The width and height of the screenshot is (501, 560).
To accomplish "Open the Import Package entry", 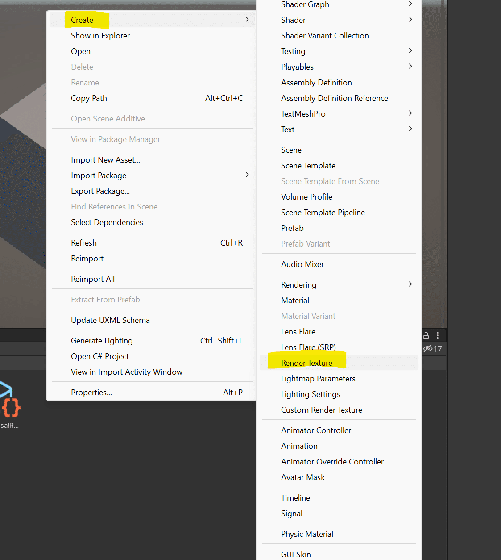I will [152, 176].
